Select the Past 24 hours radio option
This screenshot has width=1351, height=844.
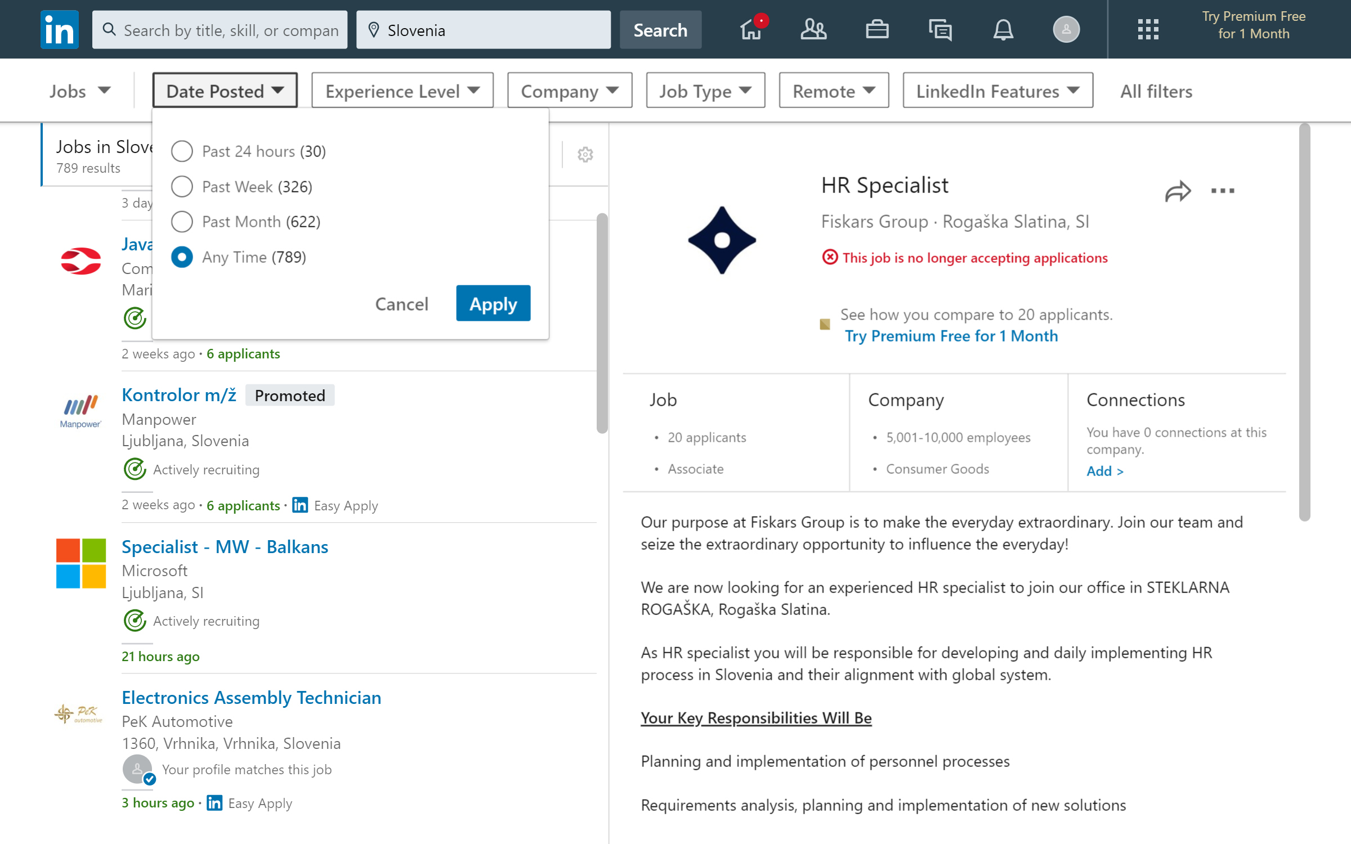182,151
